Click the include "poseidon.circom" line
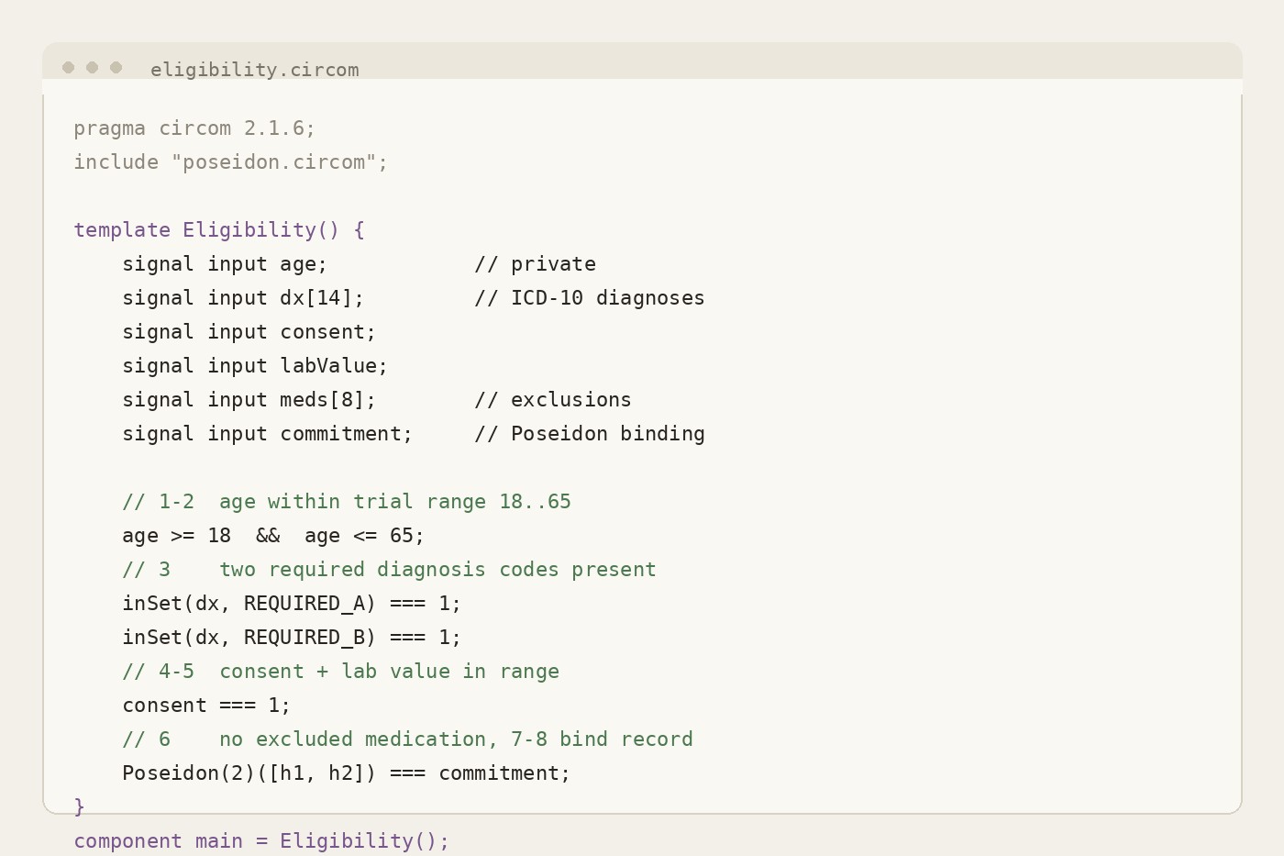This screenshot has height=856, width=1284. pyautogui.click(x=231, y=162)
